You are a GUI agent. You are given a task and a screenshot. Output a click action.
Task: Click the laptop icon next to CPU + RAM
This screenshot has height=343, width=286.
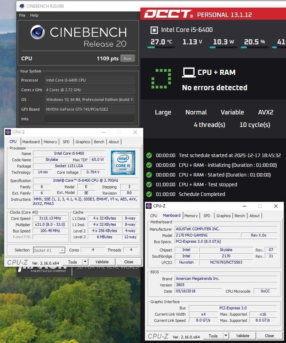189,72
